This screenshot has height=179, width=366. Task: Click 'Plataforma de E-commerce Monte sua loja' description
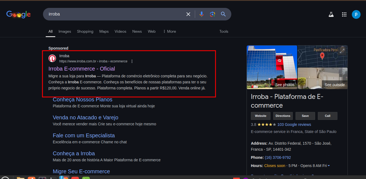[104, 106]
